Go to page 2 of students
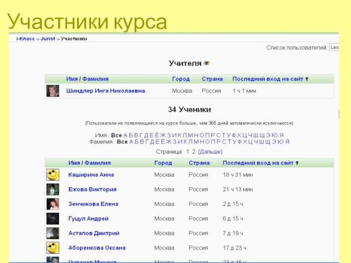 (193, 152)
